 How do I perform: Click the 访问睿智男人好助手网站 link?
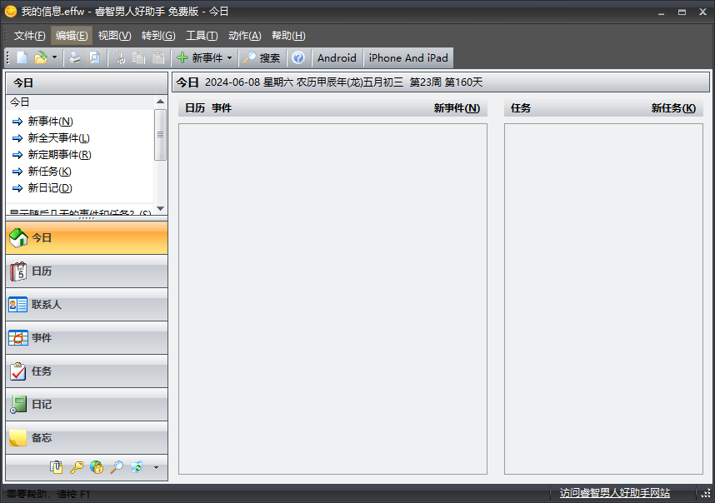pyautogui.click(x=615, y=493)
